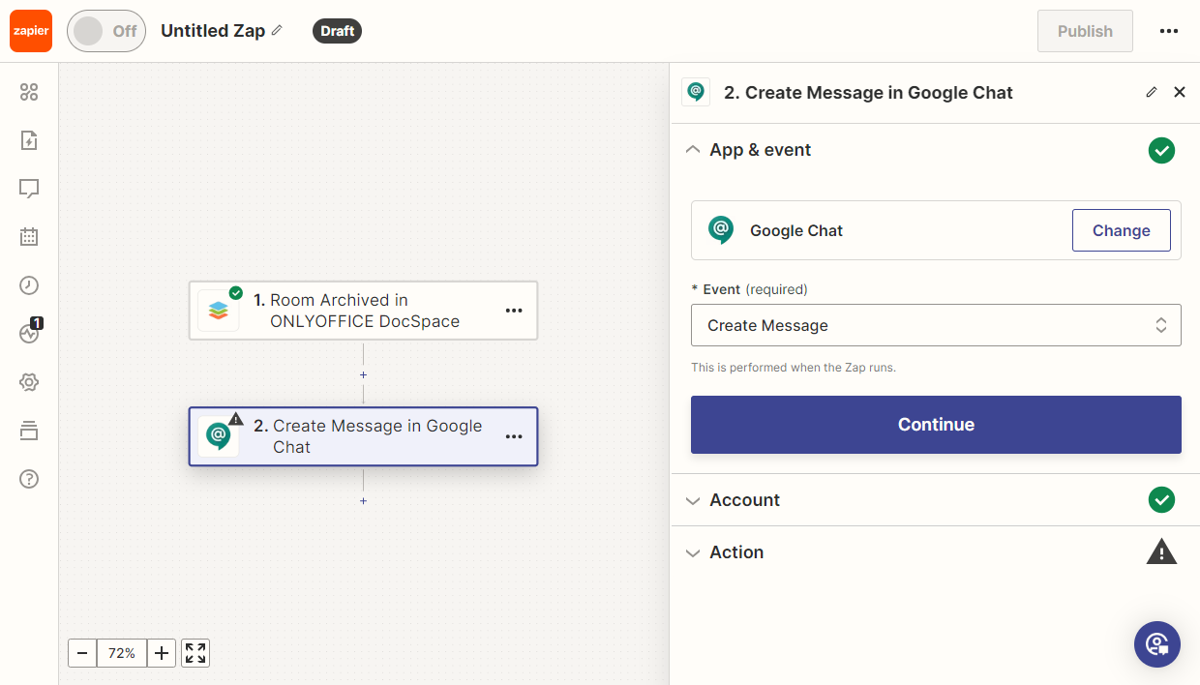Expand the Action section

click(735, 552)
